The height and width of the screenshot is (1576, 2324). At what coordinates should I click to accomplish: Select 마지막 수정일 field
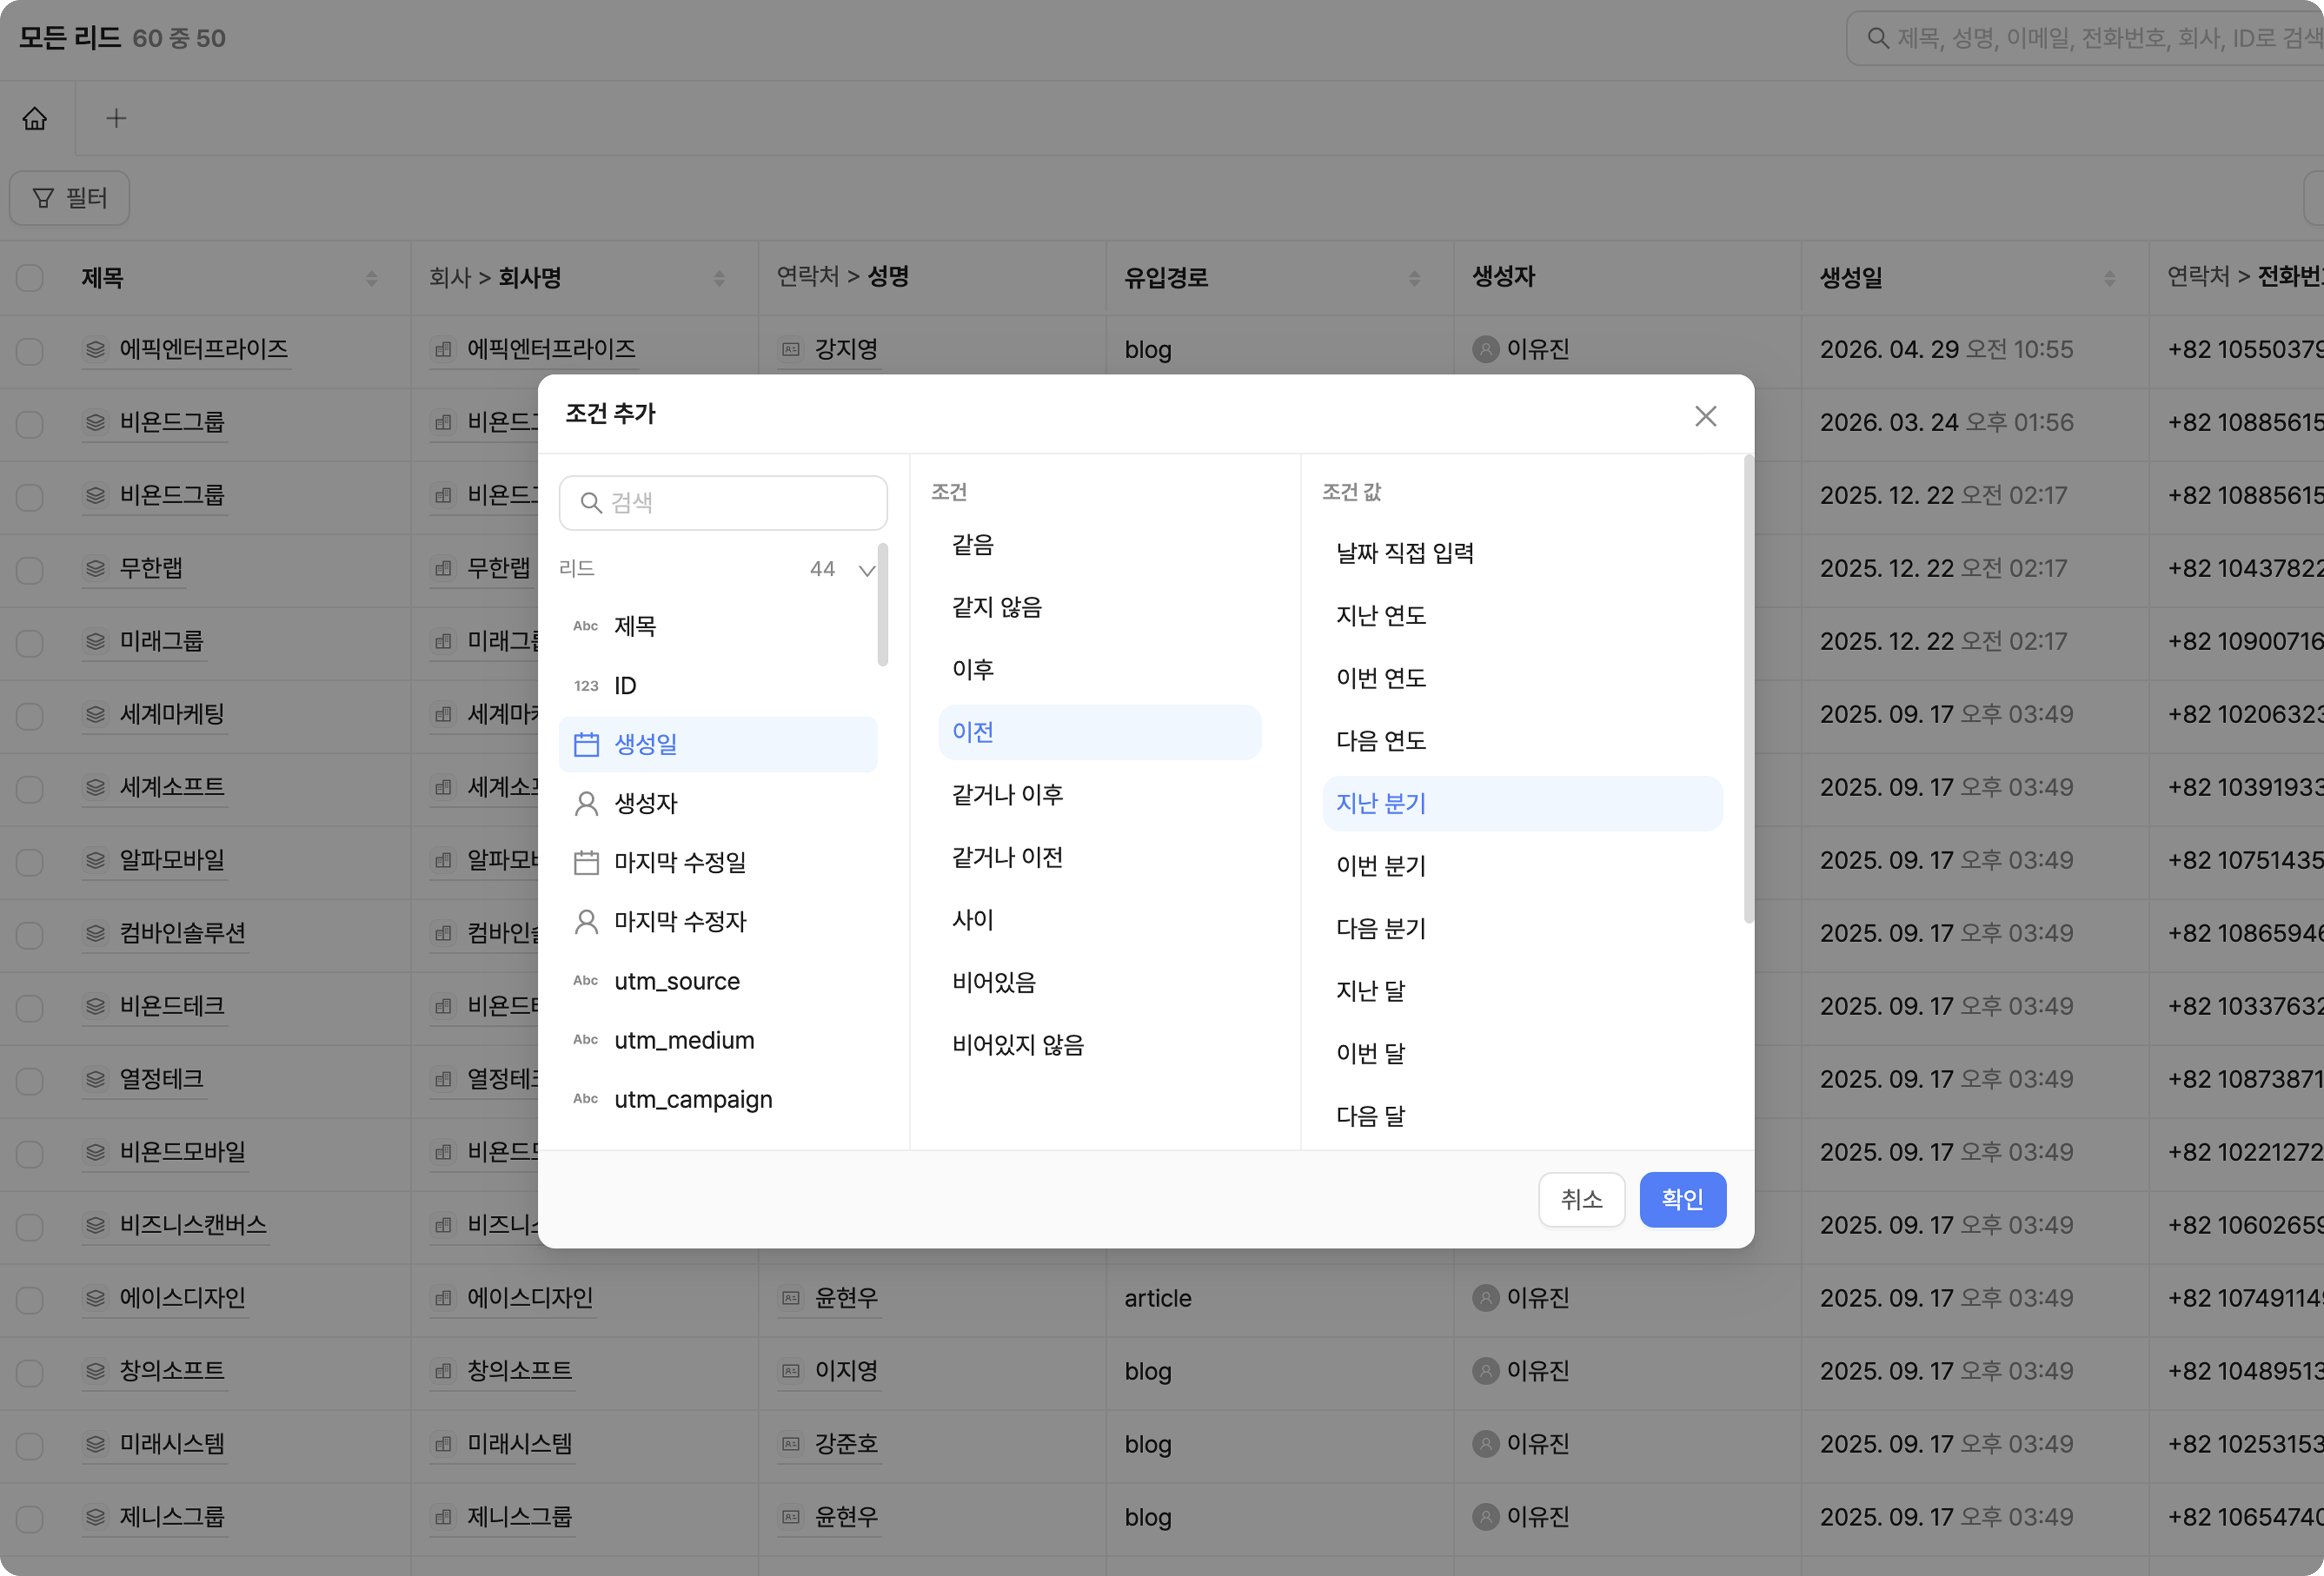point(718,862)
